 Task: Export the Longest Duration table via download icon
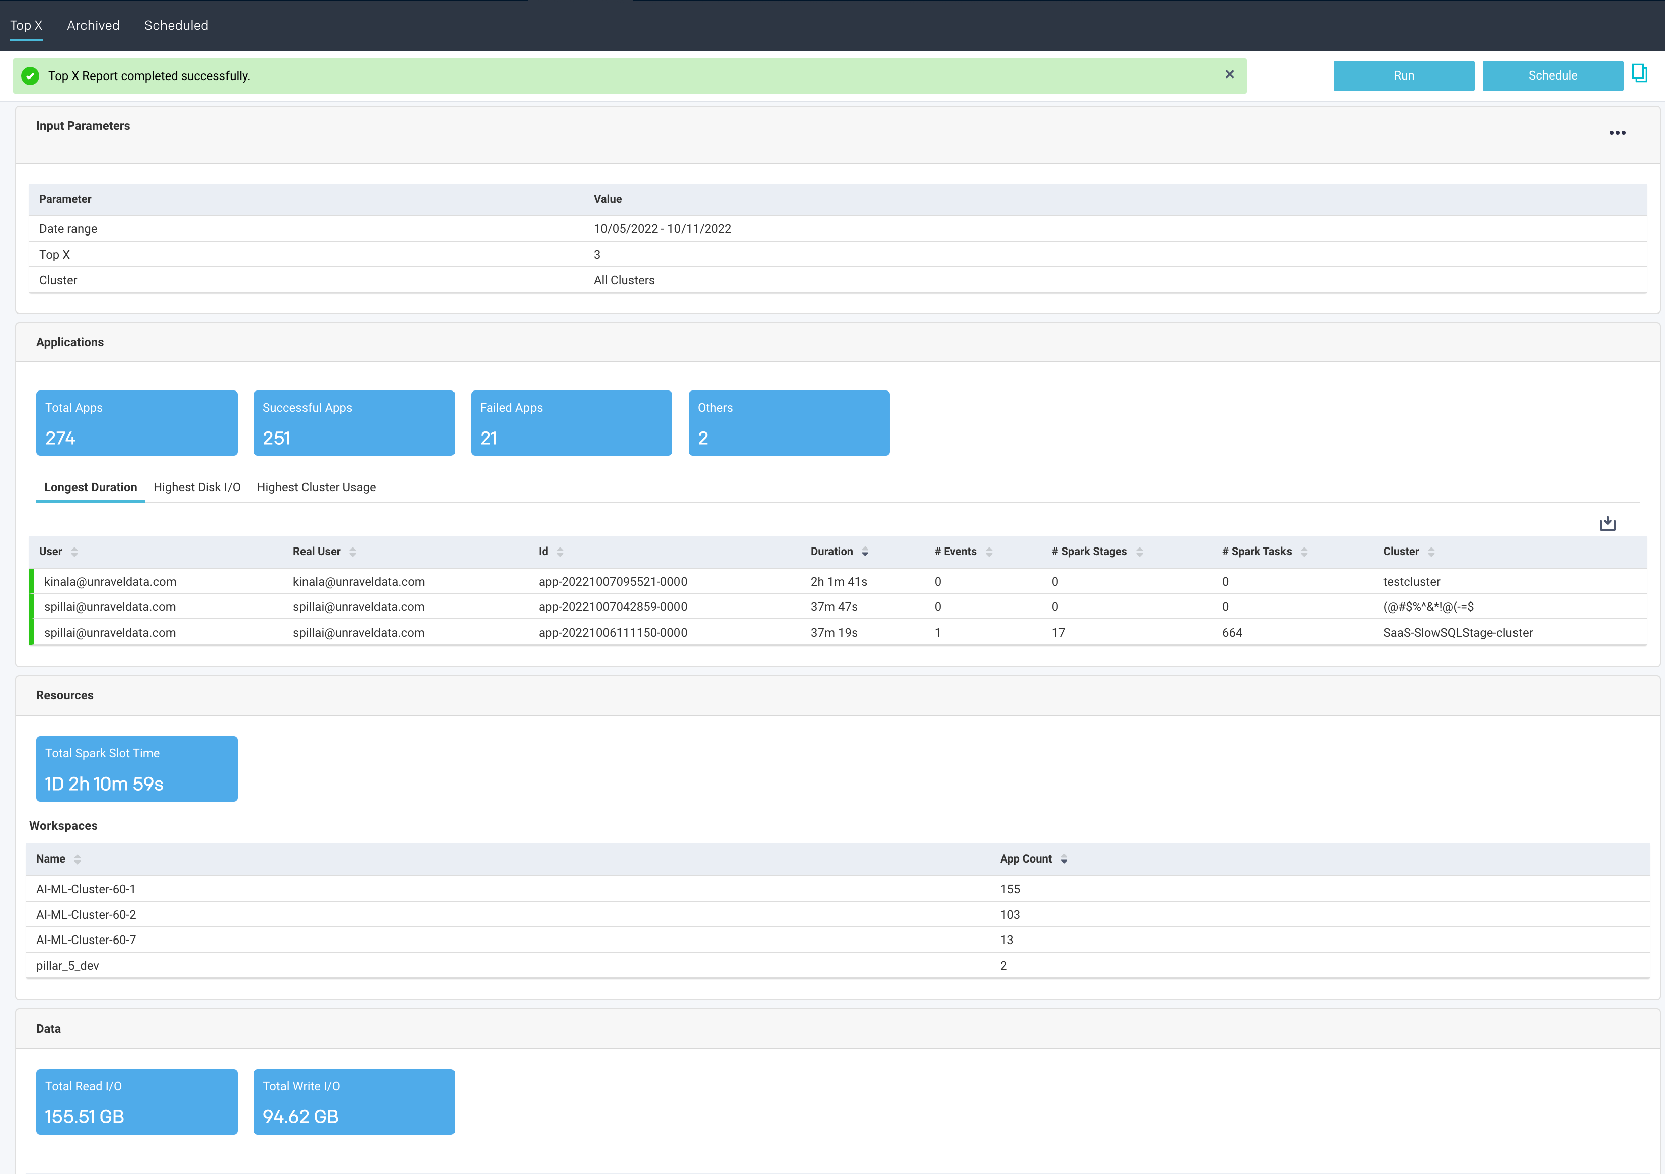point(1607,522)
